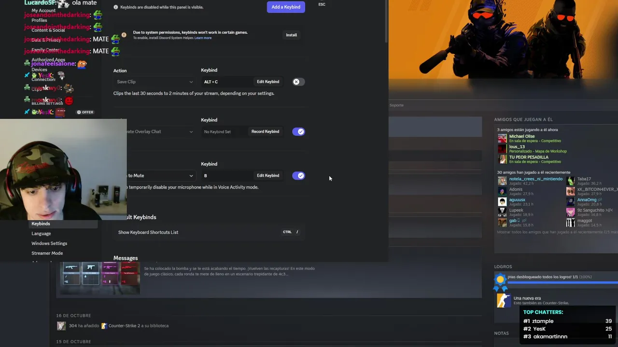Open Michael Olise's name in friends playing
Viewport: 618px width, 347px height.
coord(522,136)
